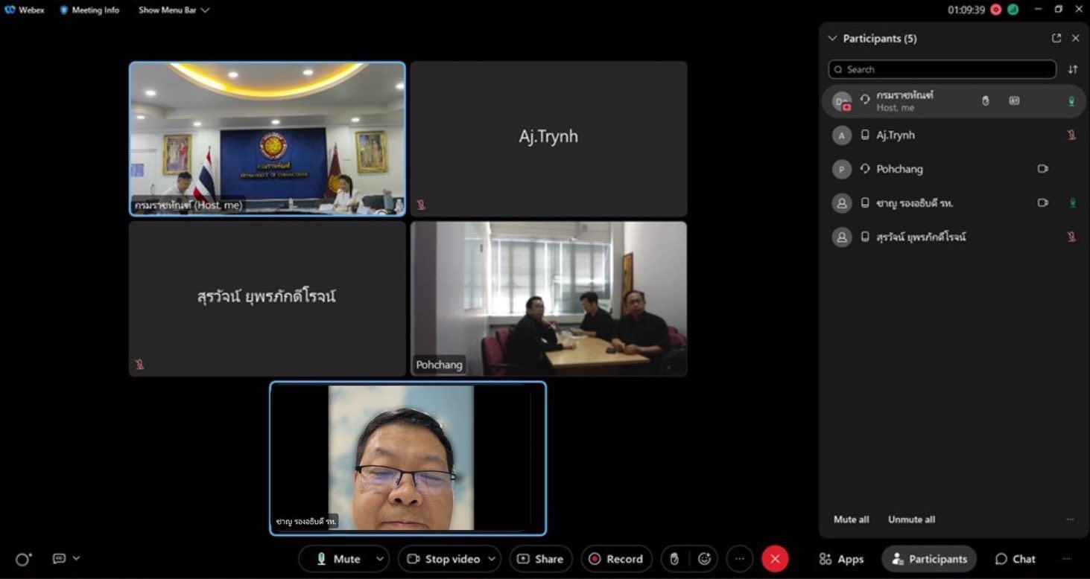Open the Apps button
This screenshot has height=579, width=1090.
tap(841, 559)
